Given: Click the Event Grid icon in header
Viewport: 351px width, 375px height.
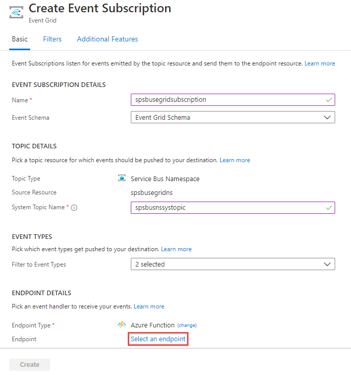Looking at the screenshot, I should [16, 14].
